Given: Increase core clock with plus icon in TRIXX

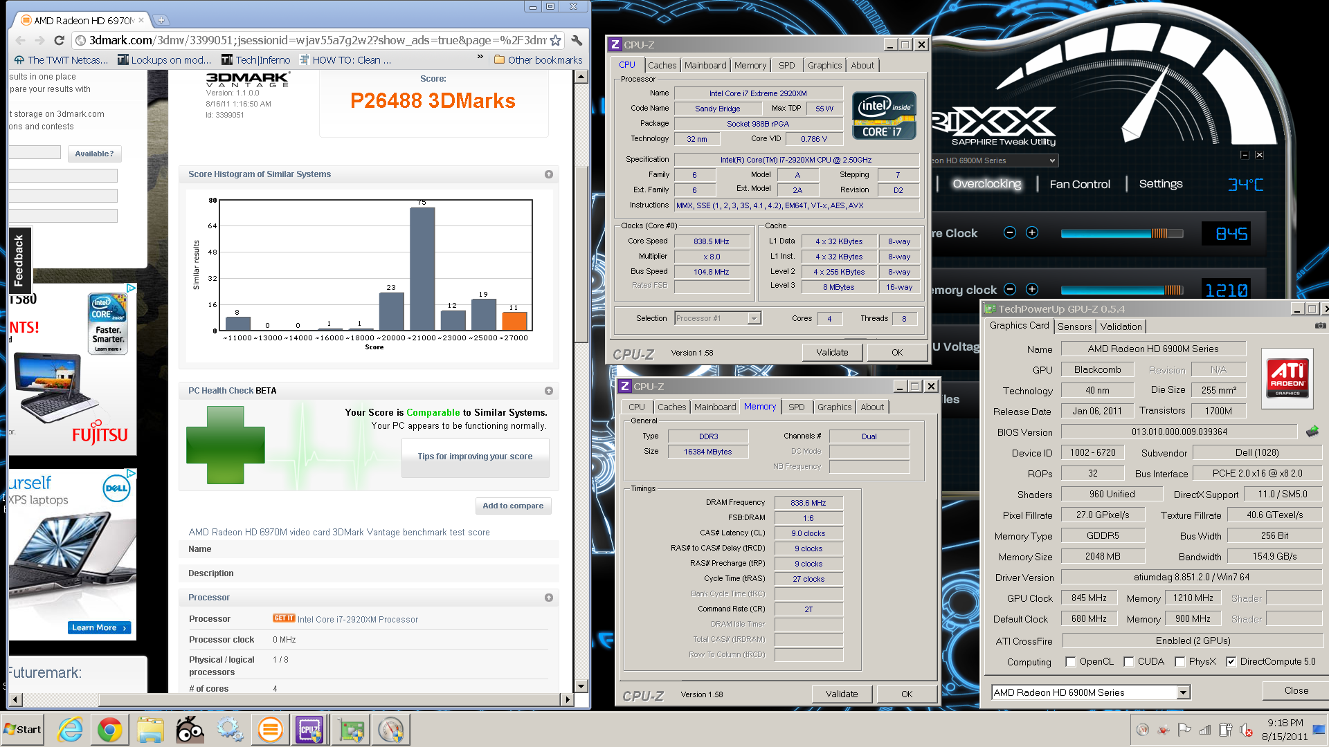Looking at the screenshot, I should point(1032,233).
